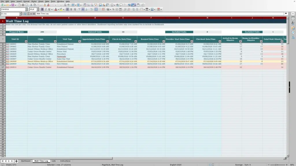Click the formula input line

pyautogui.click(x=160, y=14)
